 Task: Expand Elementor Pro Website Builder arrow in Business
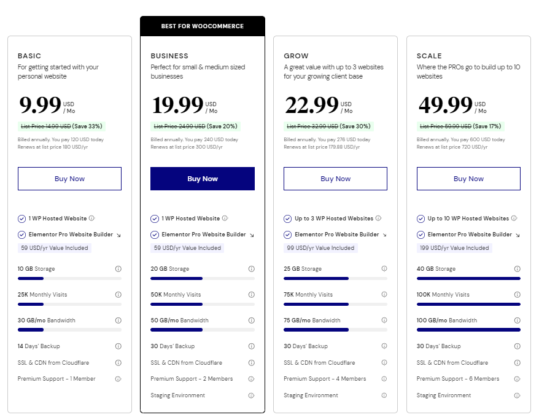(252, 235)
